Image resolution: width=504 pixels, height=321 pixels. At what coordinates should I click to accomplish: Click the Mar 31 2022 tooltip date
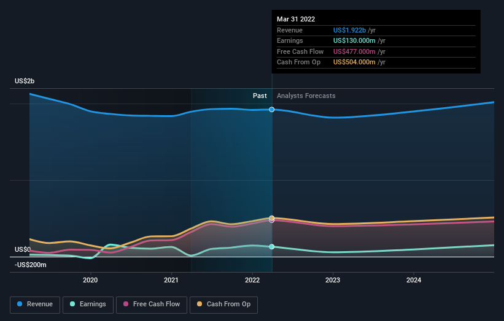coord(296,19)
